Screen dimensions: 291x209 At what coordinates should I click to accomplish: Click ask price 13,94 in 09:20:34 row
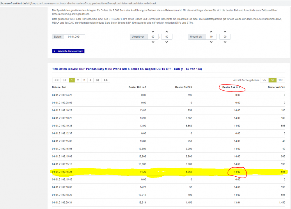pos(237,203)
